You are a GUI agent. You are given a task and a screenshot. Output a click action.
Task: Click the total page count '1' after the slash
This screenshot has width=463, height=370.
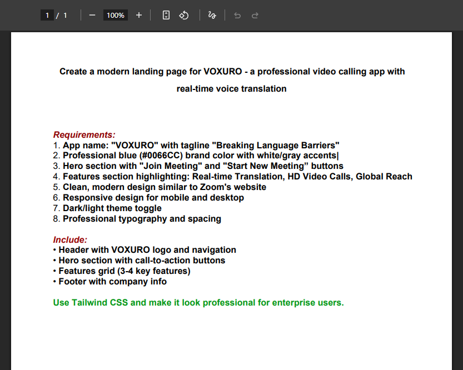coord(65,16)
